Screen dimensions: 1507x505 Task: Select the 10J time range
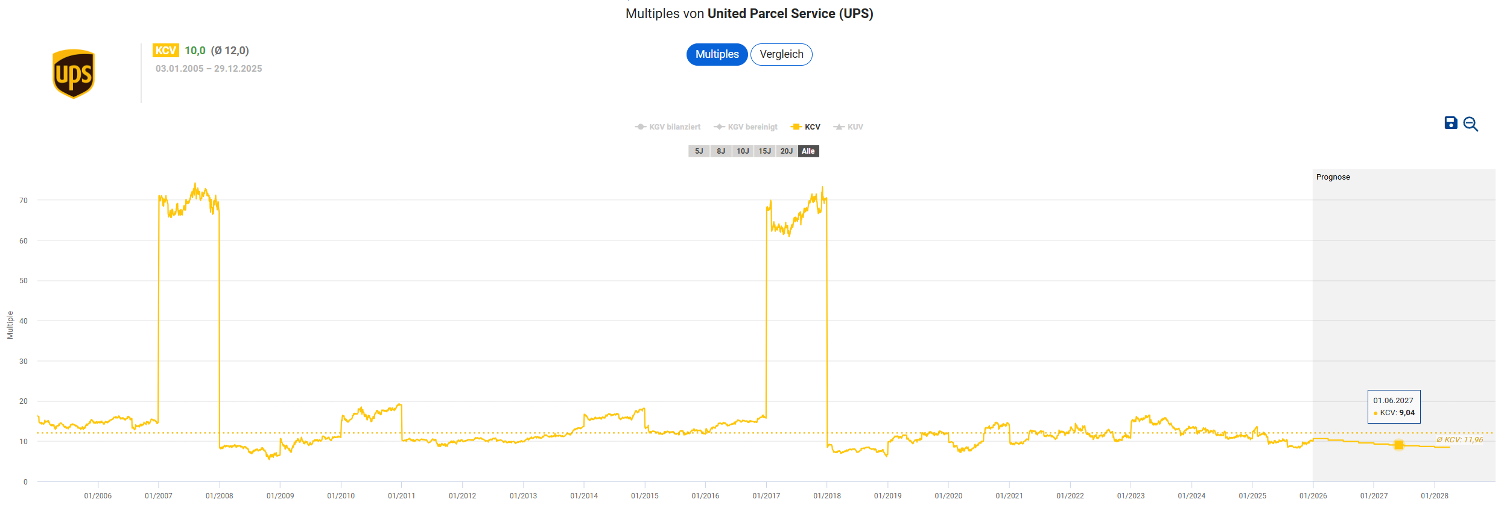pos(743,151)
